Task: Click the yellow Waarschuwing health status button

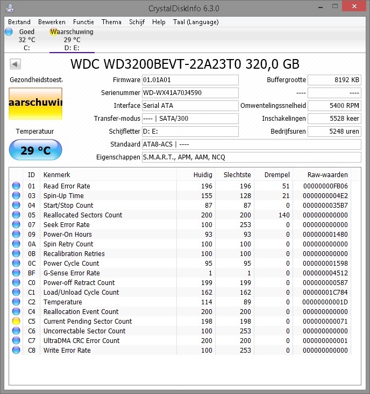Action: 35,103
